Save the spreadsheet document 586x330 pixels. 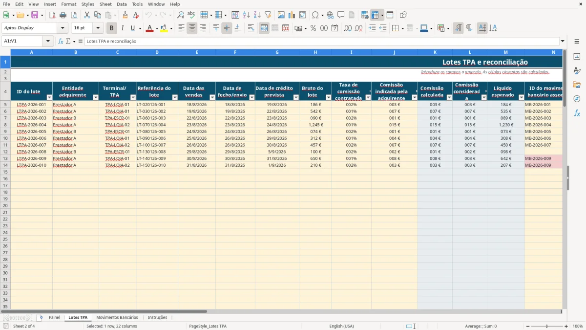coord(34,15)
